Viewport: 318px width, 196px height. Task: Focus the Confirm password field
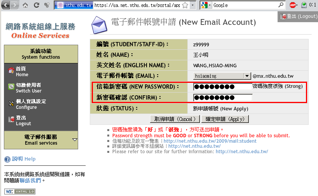click(222, 98)
